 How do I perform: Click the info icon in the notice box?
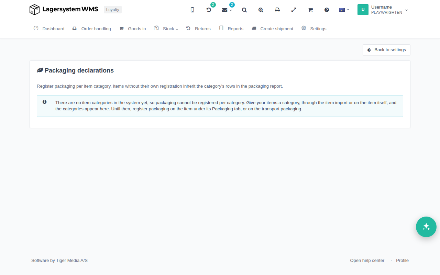[45, 102]
